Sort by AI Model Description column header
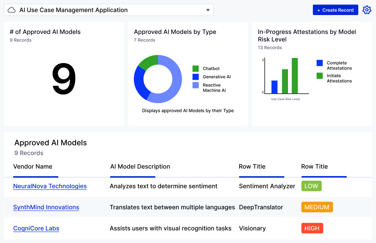This screenshot has height=243, width=376. pos(140,167)
